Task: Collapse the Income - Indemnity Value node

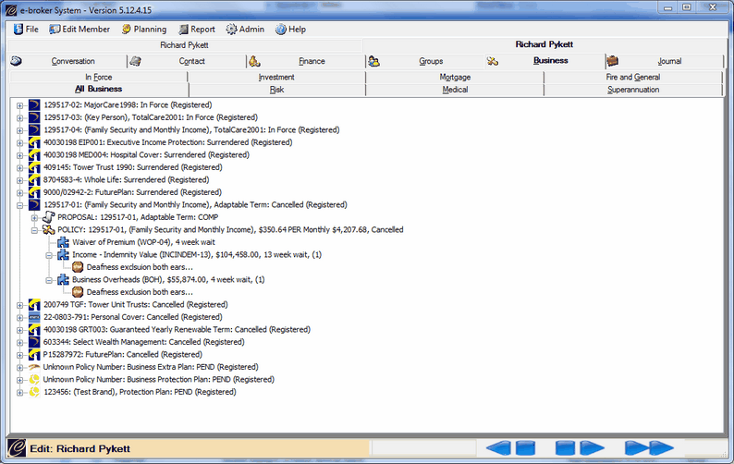Action: click(49, 255)
